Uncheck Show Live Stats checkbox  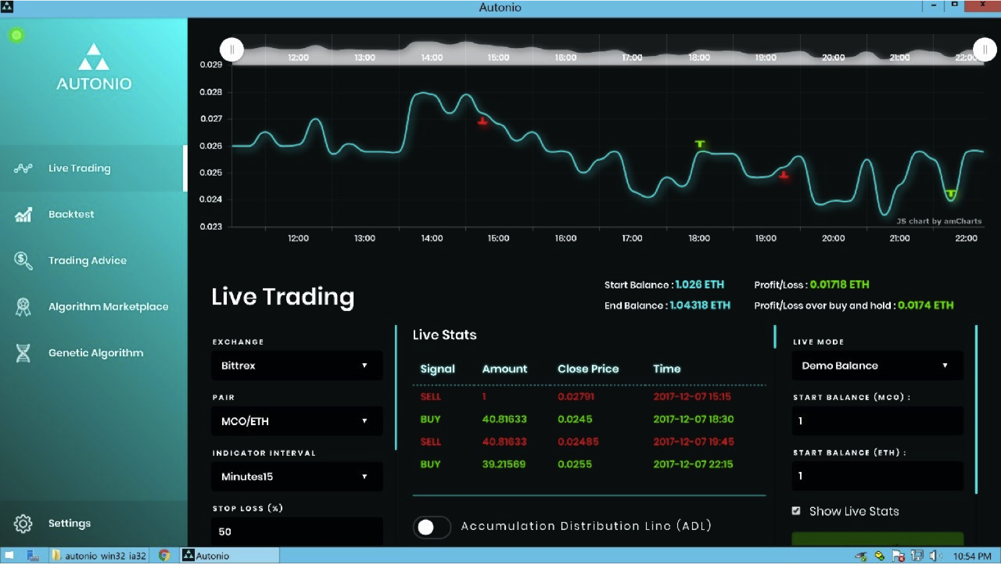(796, 511)
